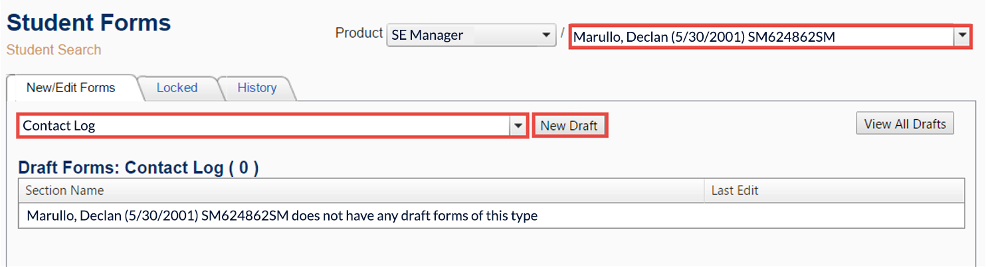This screenshot has height=267, width=986.
Task: Open the History tab
Action: point(256,87)
